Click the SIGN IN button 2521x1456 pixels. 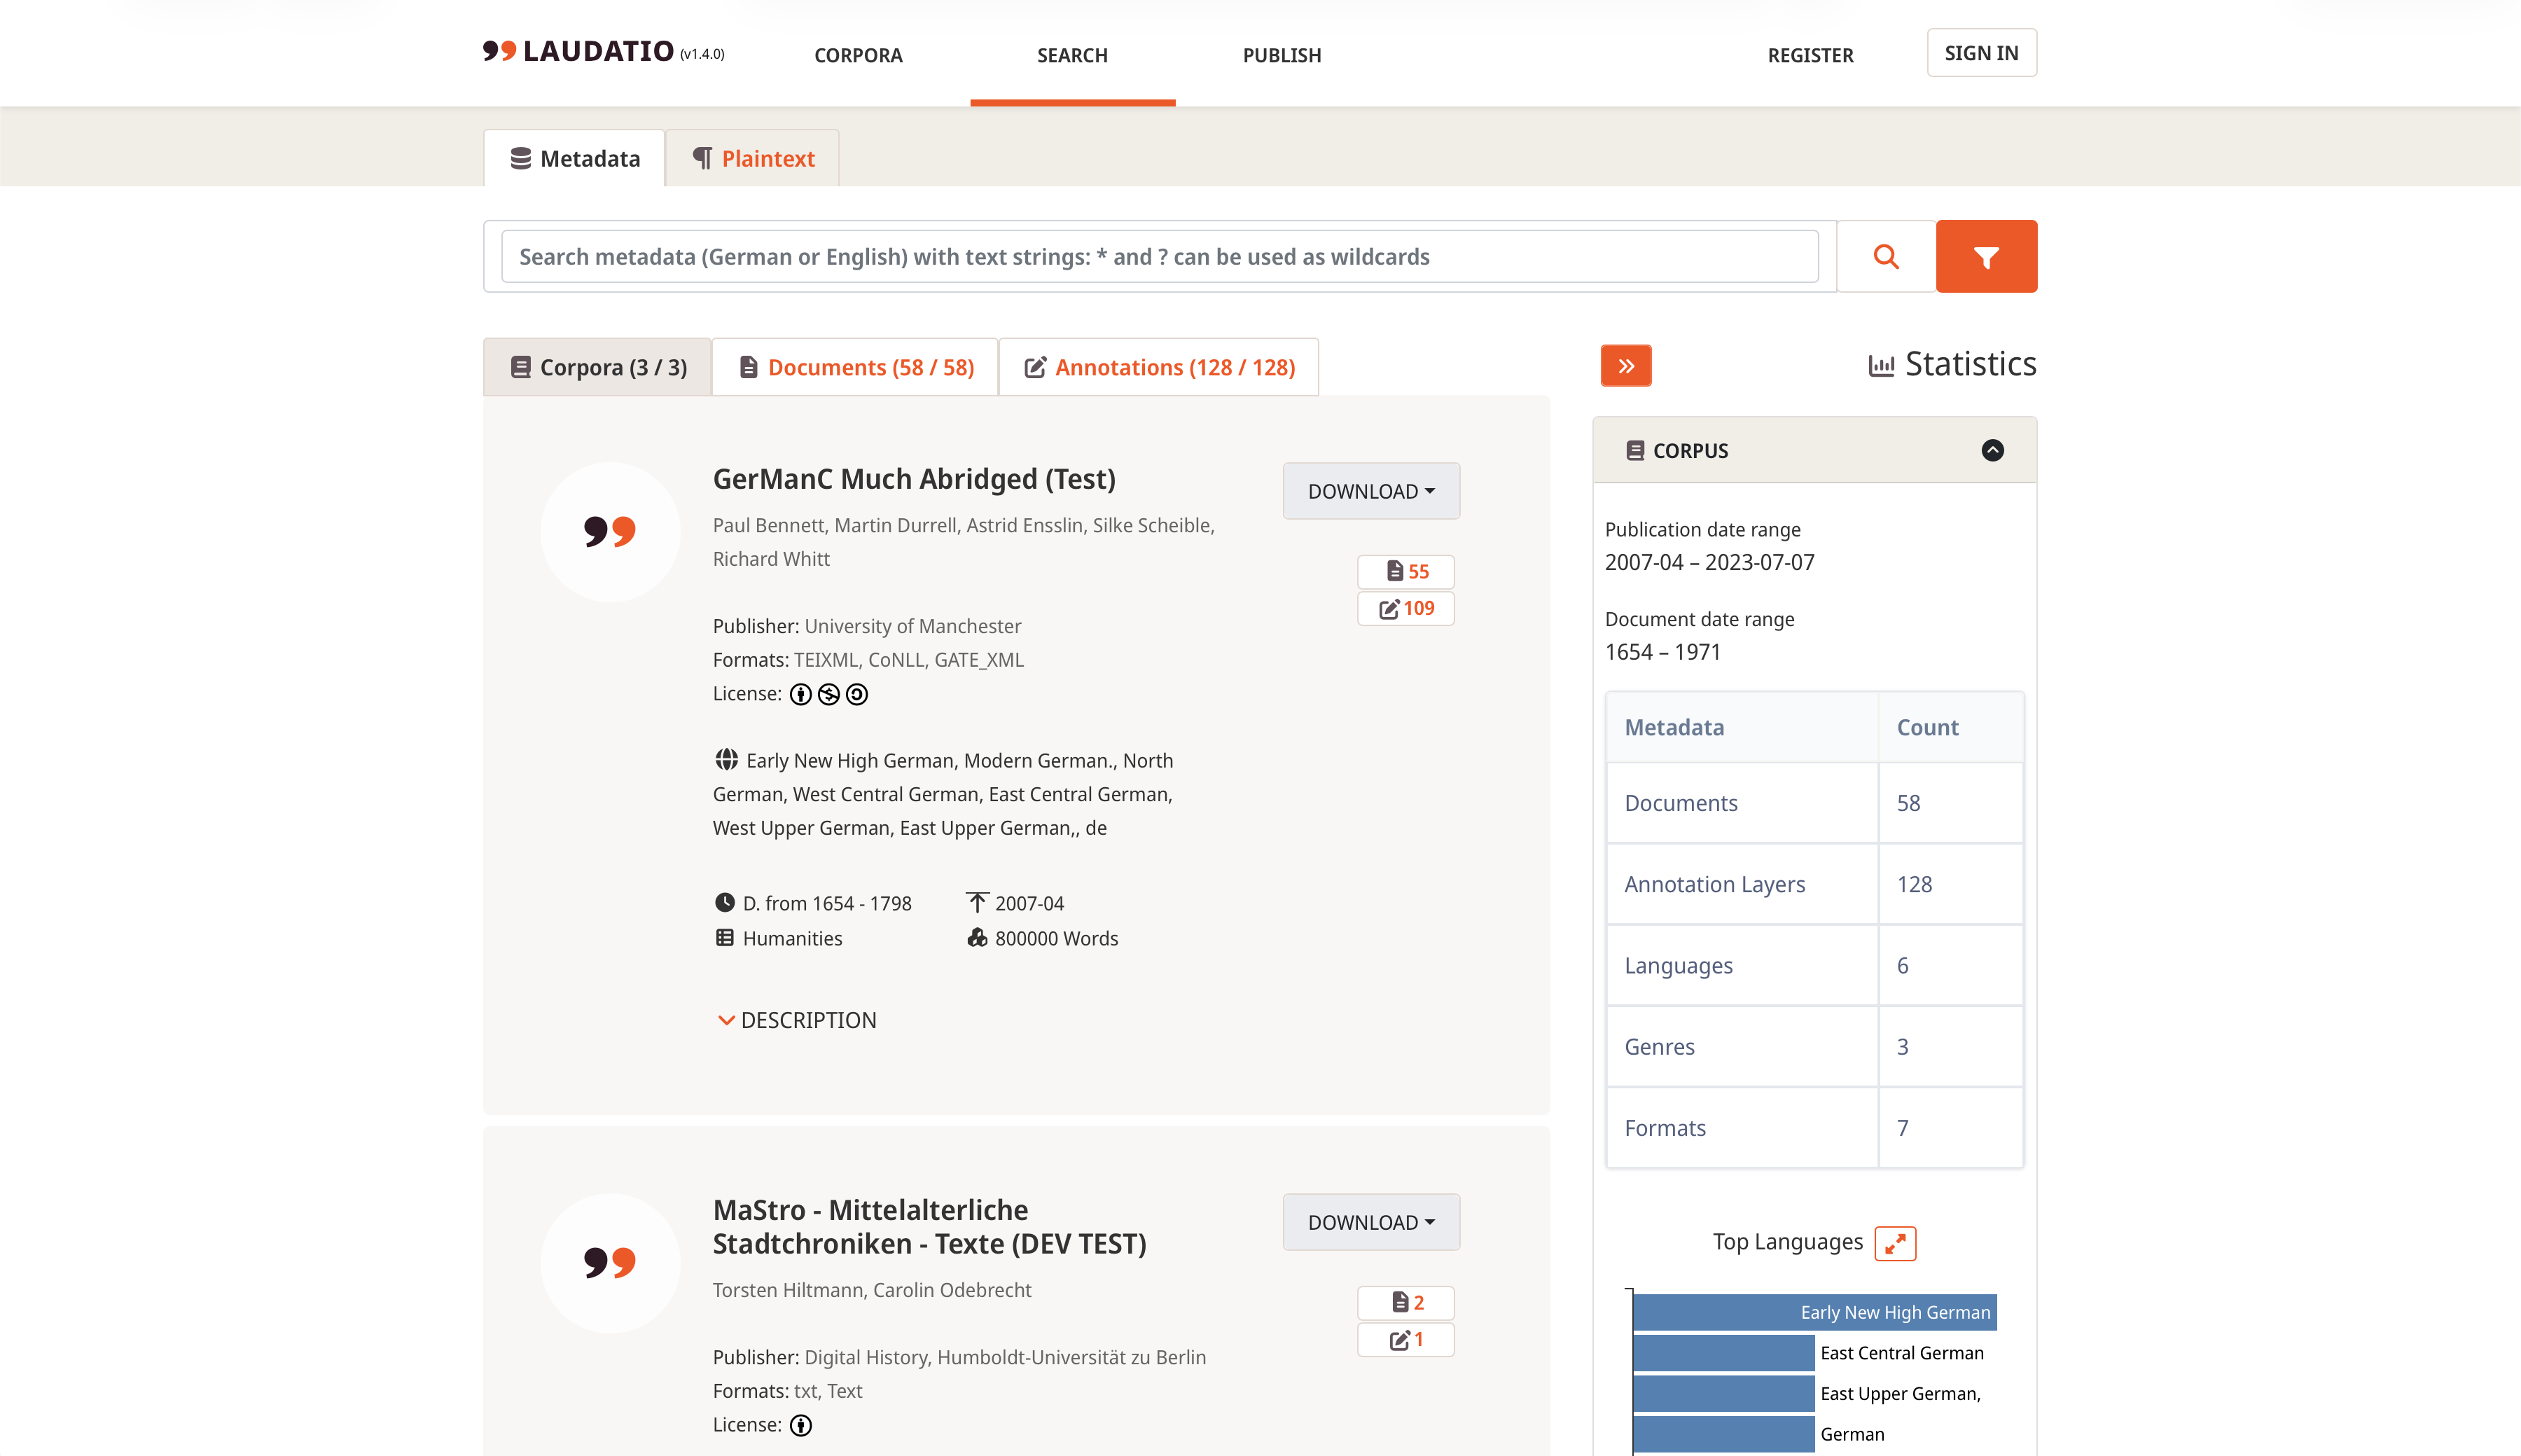tap(1981, 53)
